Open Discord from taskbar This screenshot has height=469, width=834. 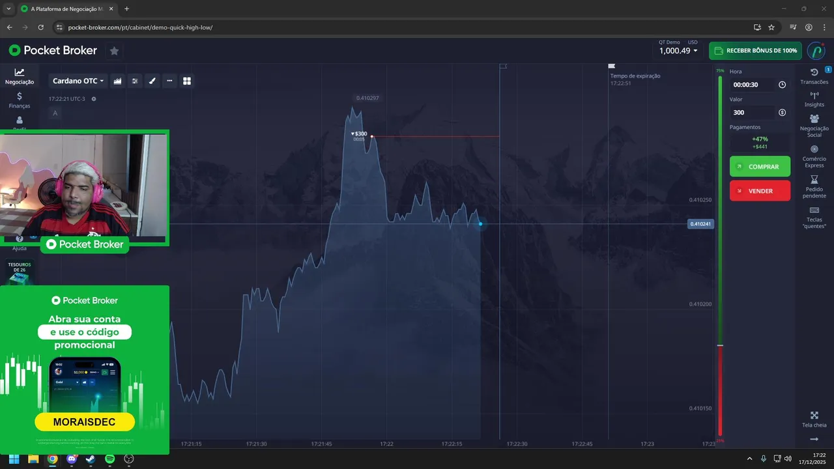72,459
